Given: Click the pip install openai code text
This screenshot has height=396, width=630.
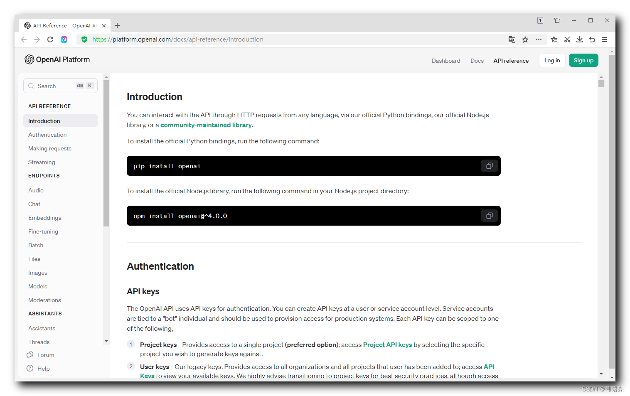Looking at the screenshot, I should click(x=167, y=166).
